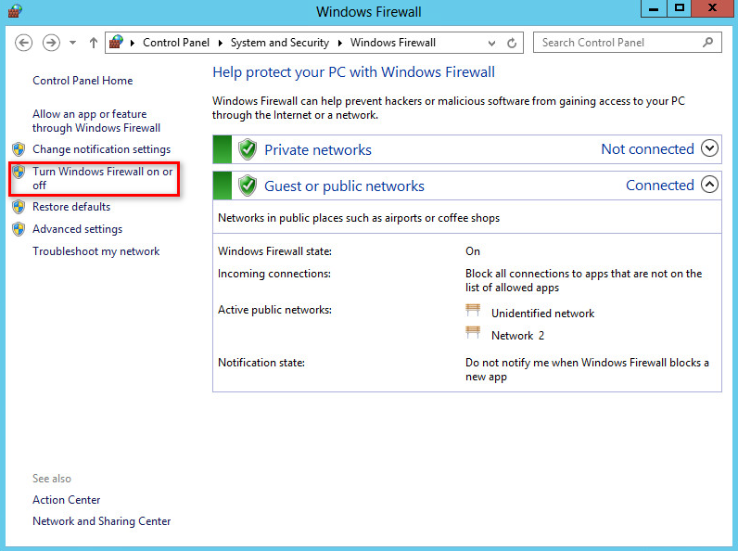Click shield icon beside Restore defaults
The image size is (738, 551).
(x=19, y=207)
